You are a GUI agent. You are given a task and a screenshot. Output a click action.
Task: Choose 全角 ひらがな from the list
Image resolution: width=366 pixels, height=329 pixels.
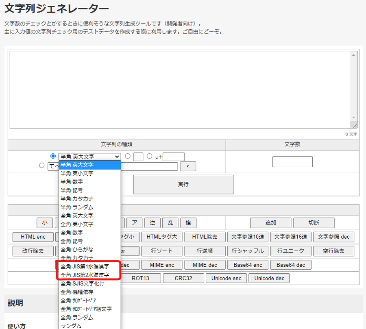coord(89,250)
